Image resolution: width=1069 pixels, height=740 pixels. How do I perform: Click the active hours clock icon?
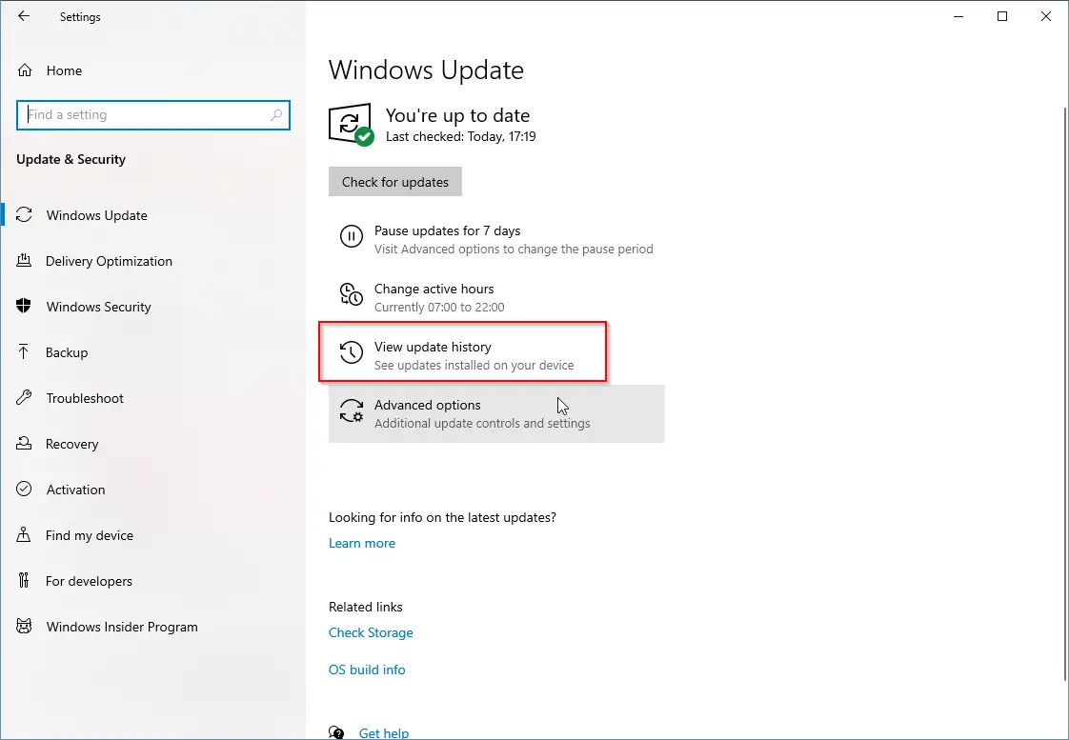coord(352,295)
